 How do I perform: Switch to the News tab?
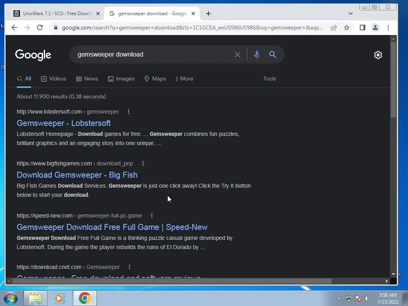point(87,78)
